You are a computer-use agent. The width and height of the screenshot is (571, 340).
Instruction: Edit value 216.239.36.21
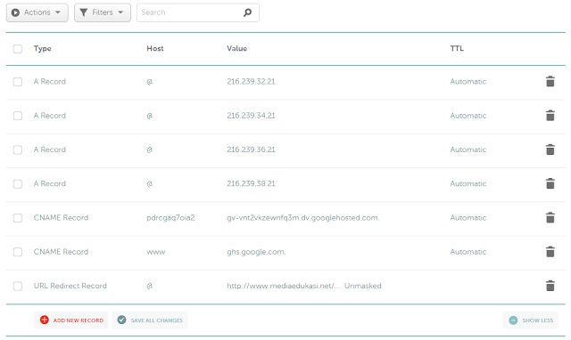coord(251,150)
